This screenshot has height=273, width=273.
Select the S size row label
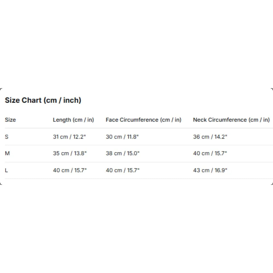click(x=7, y=137)
